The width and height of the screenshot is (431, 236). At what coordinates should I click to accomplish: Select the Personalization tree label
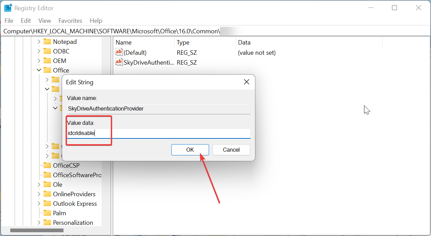[x=73, y=223]
